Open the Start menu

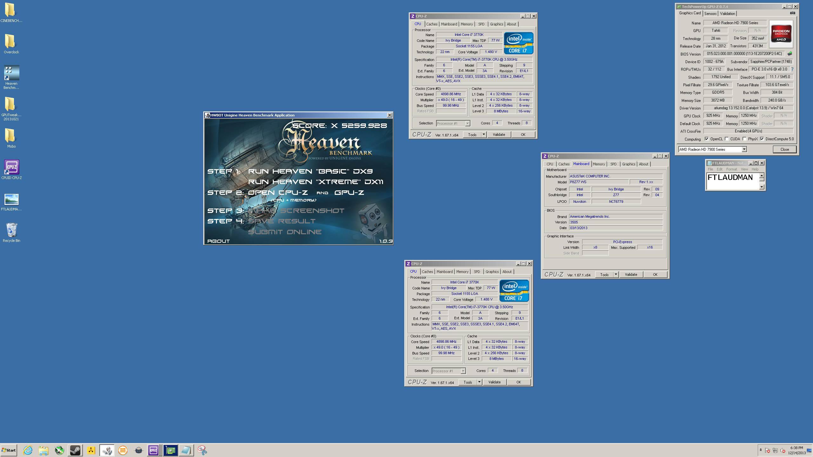coord(9,450)
